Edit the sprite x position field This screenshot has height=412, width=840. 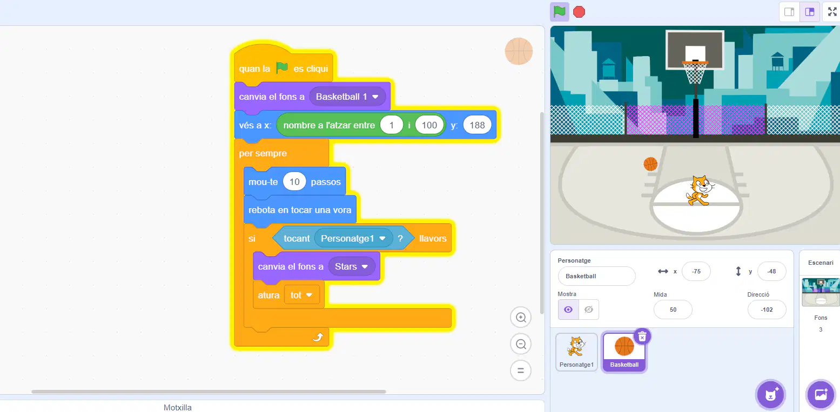click(x=696, y=271)
